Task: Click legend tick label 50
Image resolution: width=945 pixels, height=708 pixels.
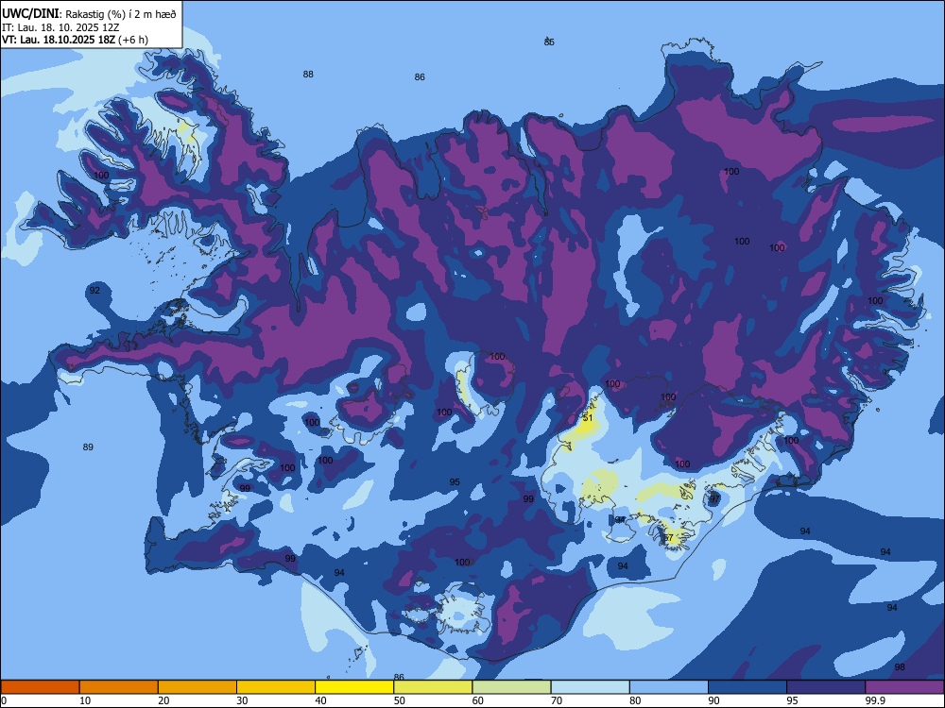Action: click(399, 700)
